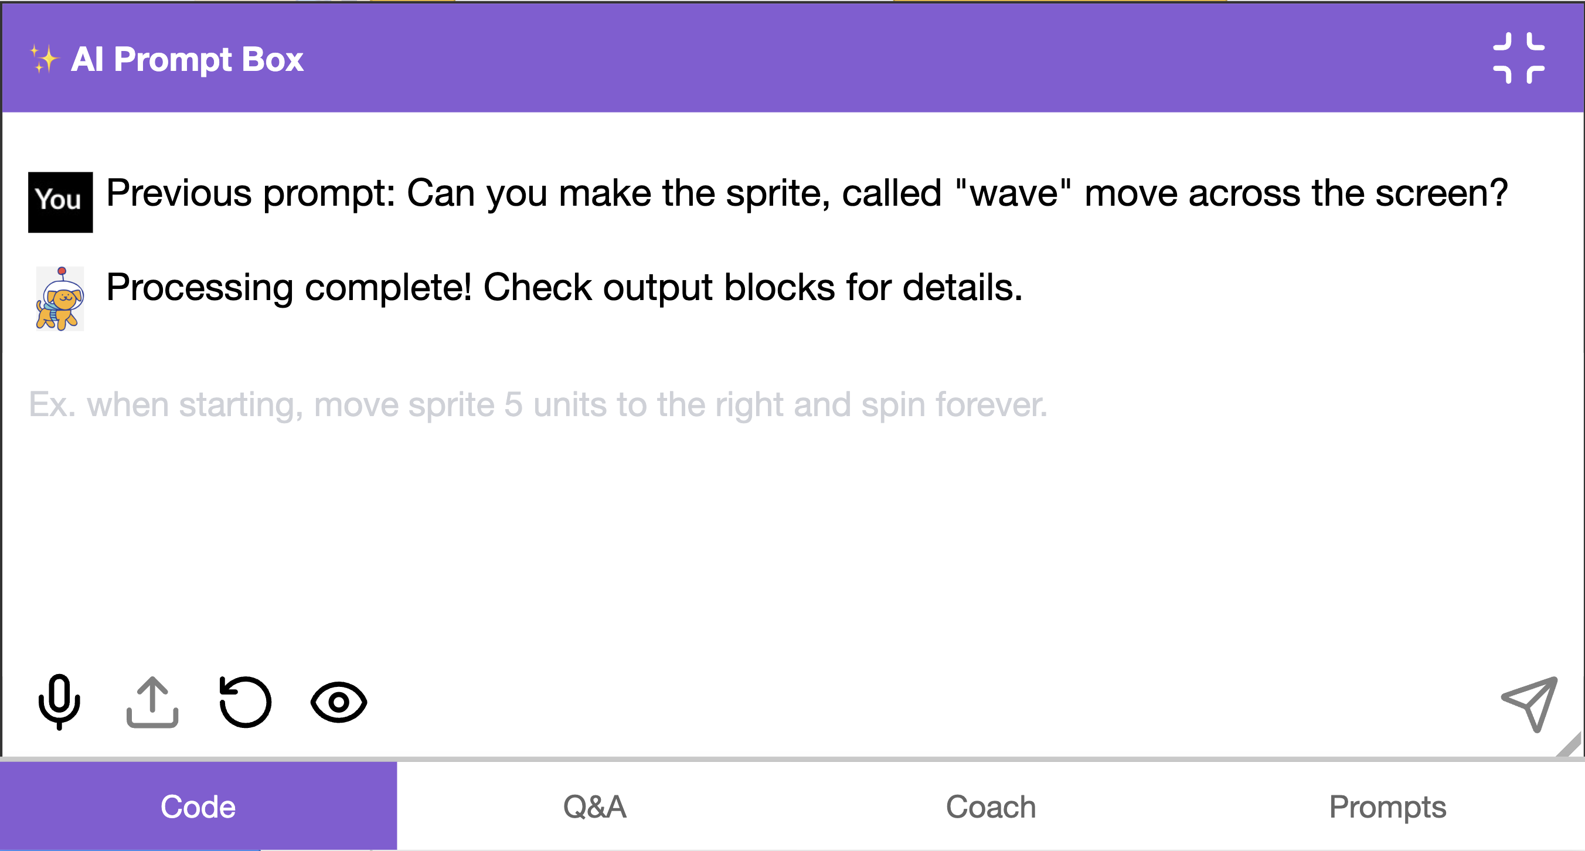
Task: Click the purple header bar
Action: [862, 59]
